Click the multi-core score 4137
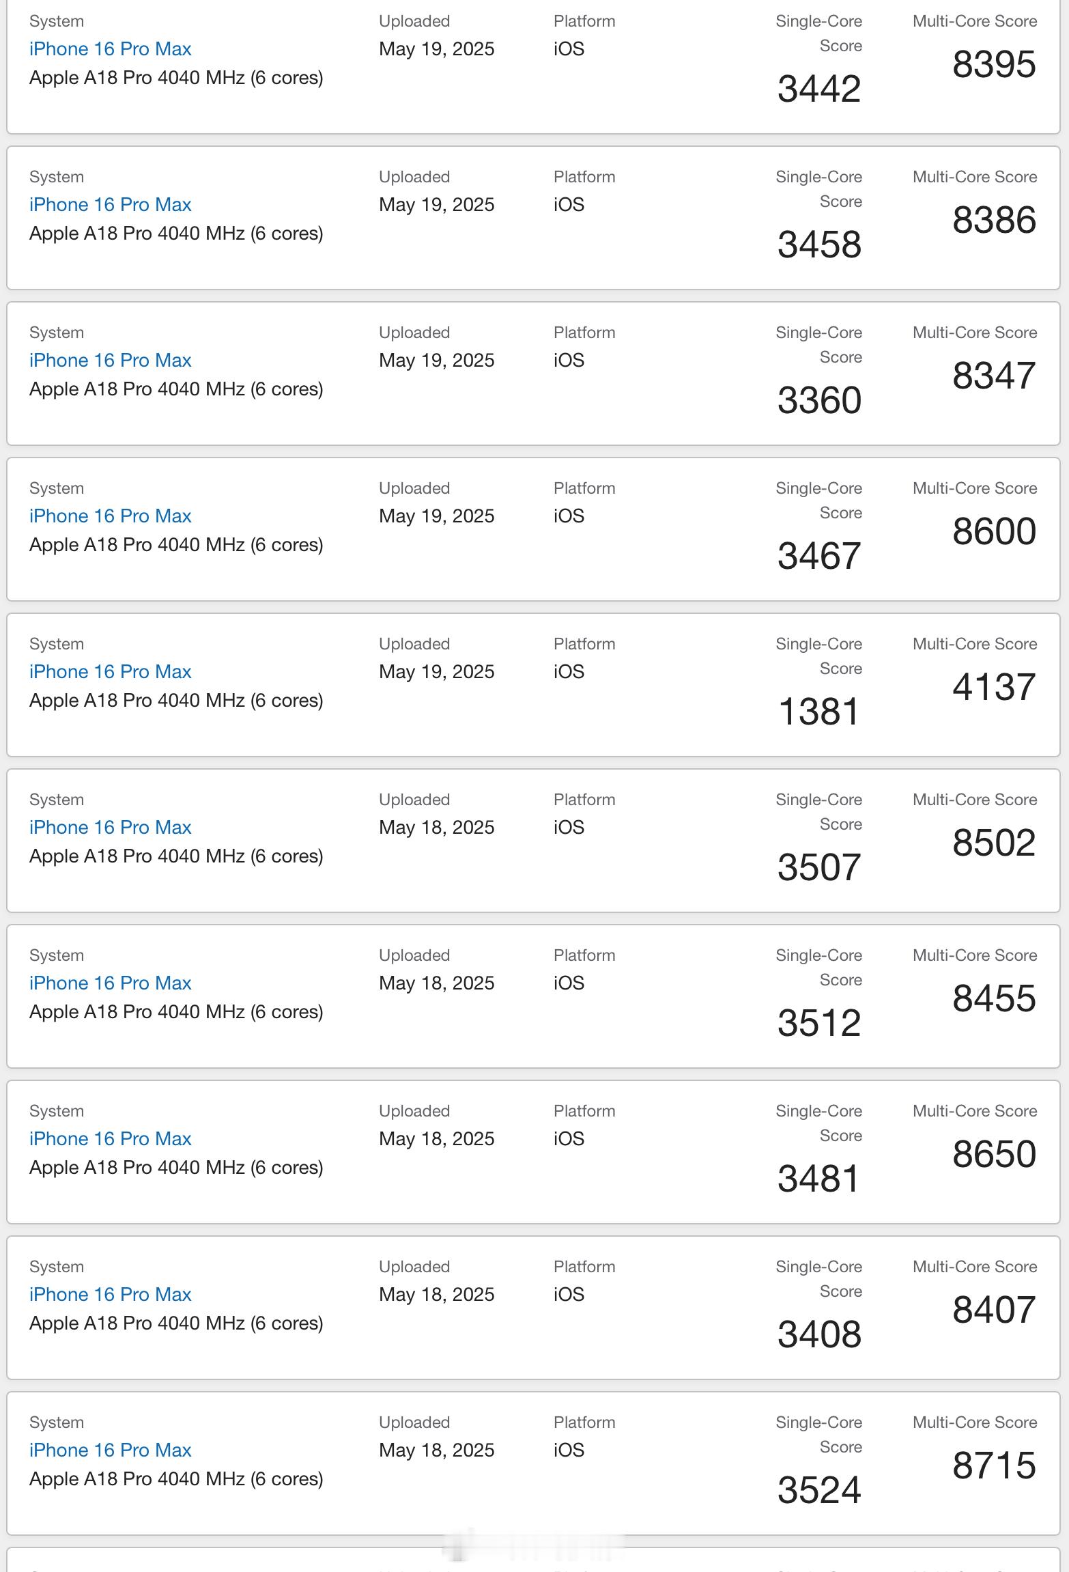This screenshot has width=1069, height=1572. click(995, 687)
